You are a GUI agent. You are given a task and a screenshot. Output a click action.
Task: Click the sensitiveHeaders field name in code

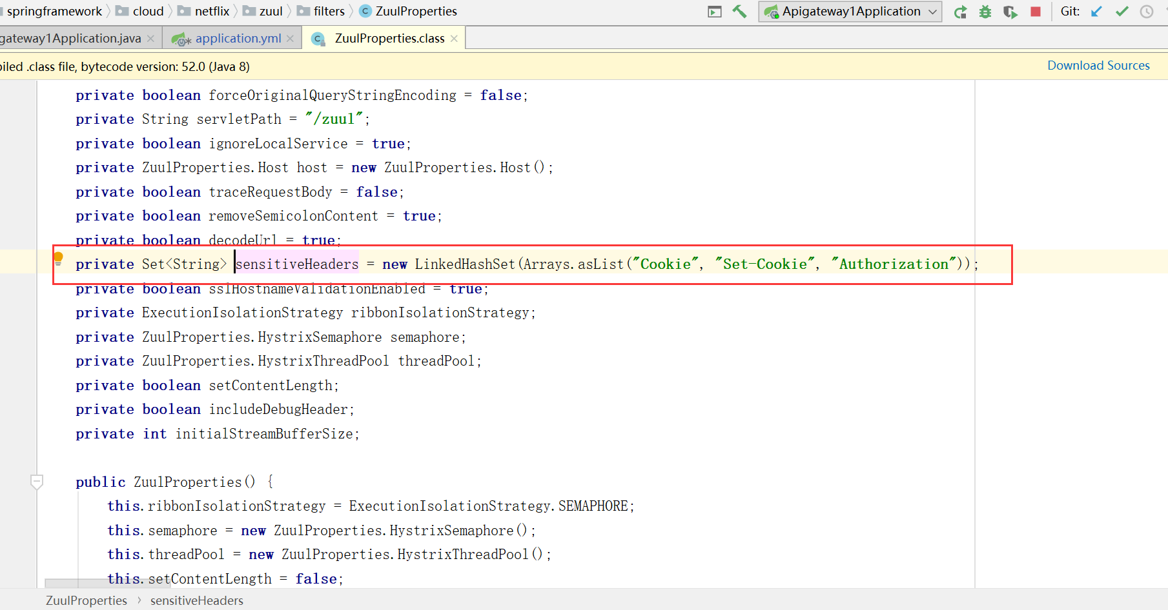point(297,264)
